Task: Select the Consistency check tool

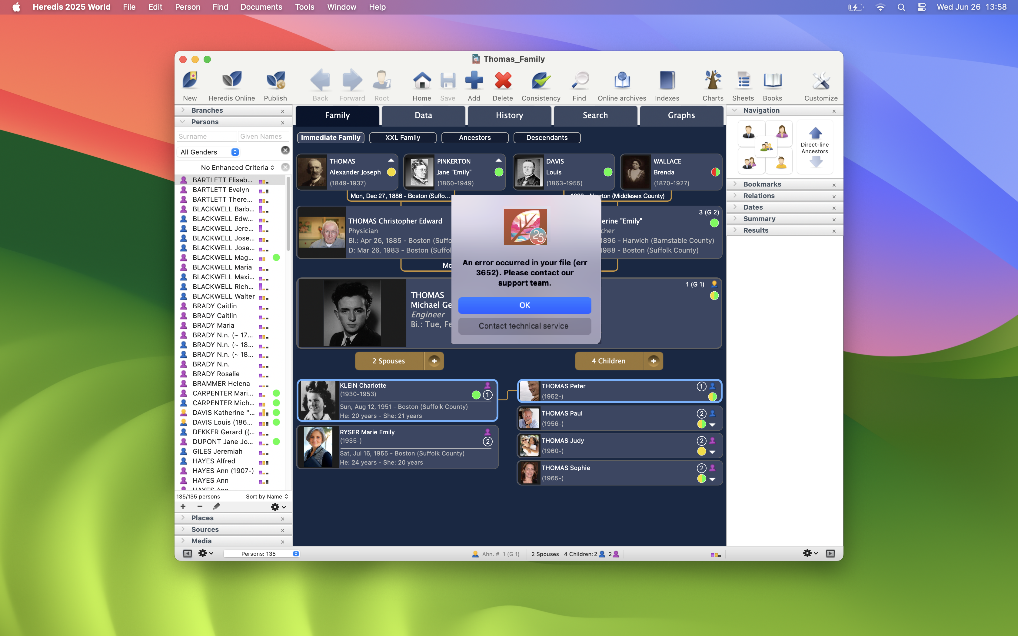Action: coord(540,84)
